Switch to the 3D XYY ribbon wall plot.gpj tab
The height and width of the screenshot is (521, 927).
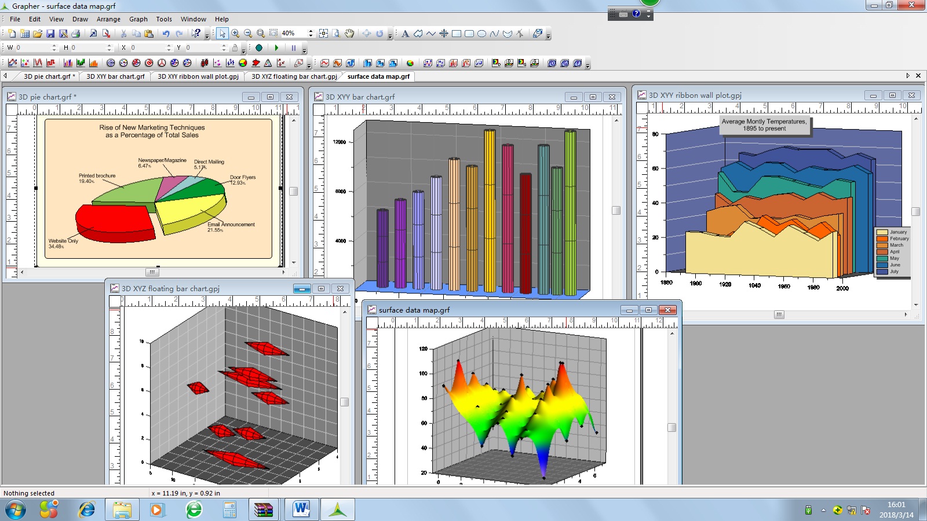198,76
